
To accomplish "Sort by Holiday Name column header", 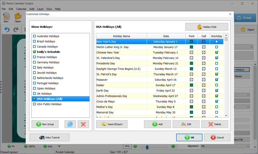I will (122, 36).
